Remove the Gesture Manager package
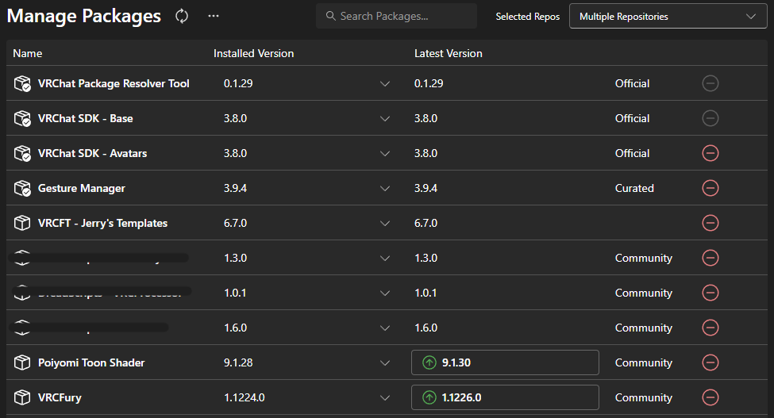 [x=710, y=188]
